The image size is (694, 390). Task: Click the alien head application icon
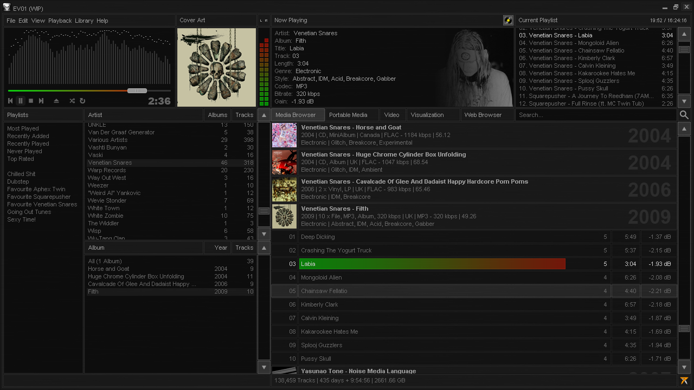click(x=7, y=7)
